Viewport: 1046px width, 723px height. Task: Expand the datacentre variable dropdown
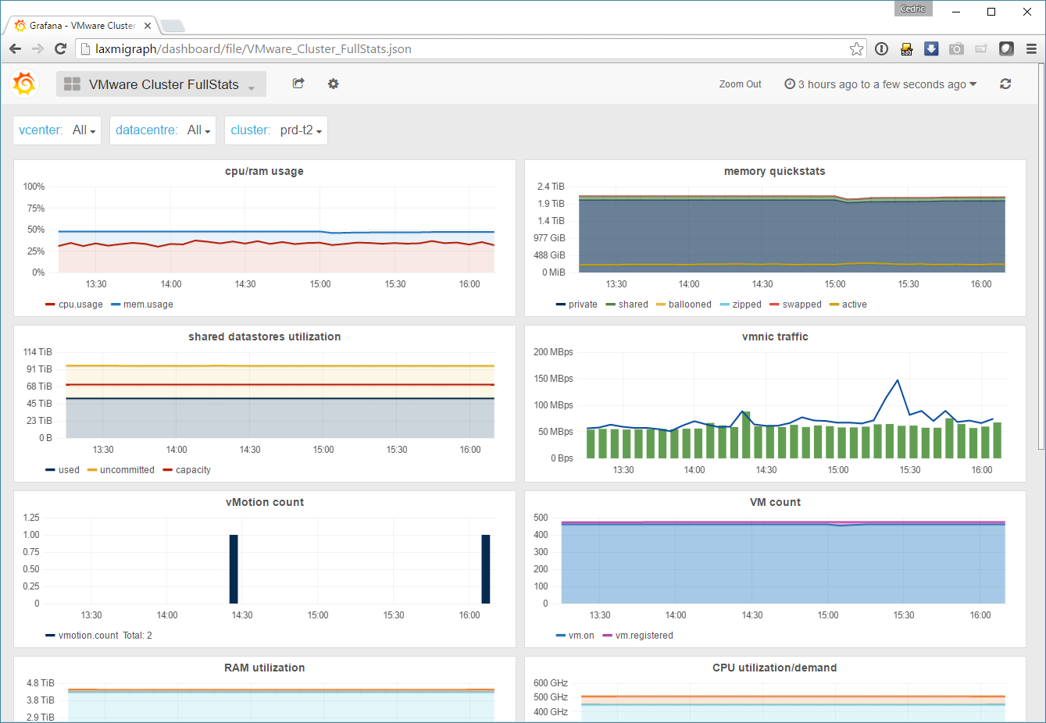pyautogui.click(x=198, y=130)
